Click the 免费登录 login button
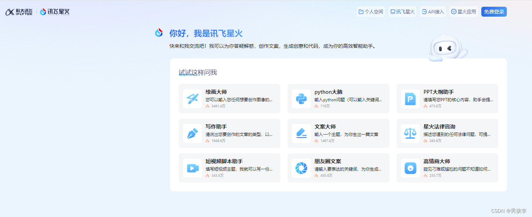The width and height of the screenshot is (532, 217). pyautogui.click(x=494, y=12)
